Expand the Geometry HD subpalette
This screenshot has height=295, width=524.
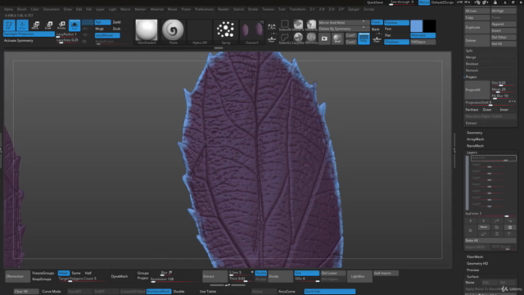pyautogui.click(x=477, y=264)
